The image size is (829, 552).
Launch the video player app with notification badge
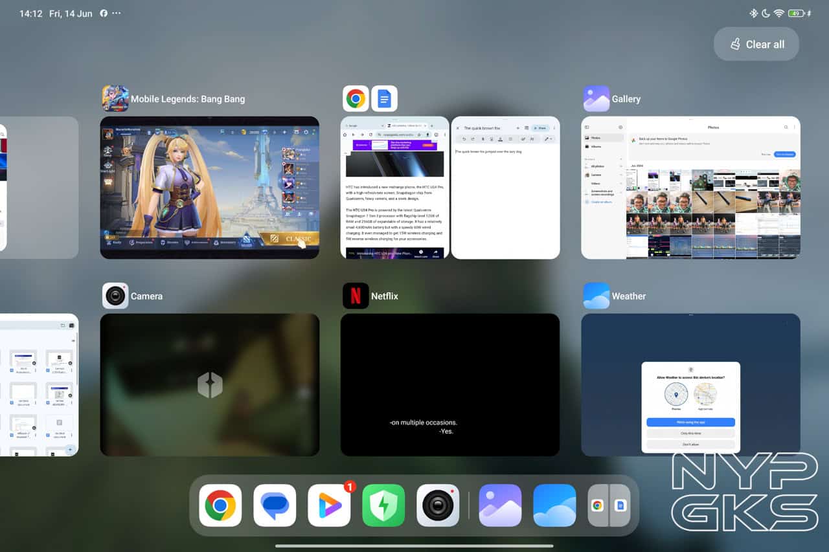pos(329,505)
